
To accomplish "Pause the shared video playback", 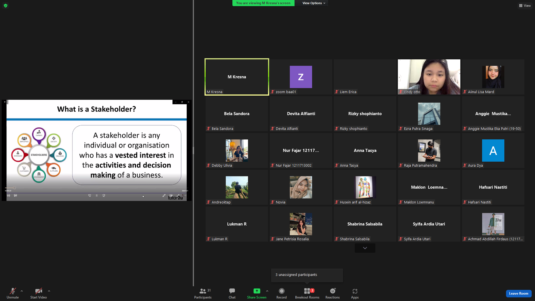I will point(97,196).
